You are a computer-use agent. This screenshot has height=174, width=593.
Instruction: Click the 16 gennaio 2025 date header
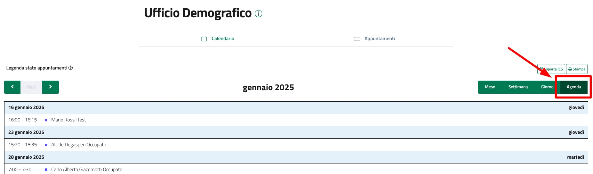click(x=26, y=107)
